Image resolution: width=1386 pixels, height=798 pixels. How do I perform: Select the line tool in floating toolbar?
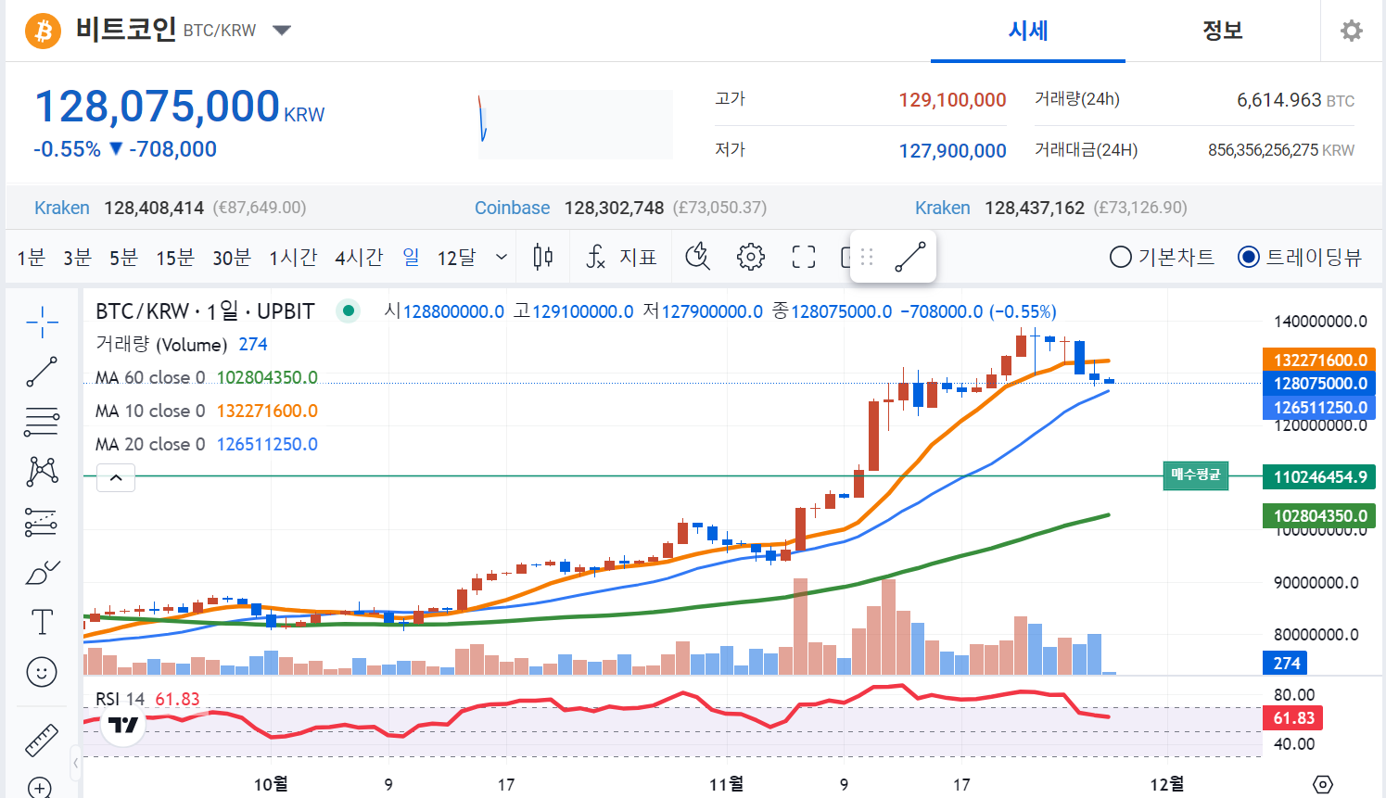click(910, 257)
